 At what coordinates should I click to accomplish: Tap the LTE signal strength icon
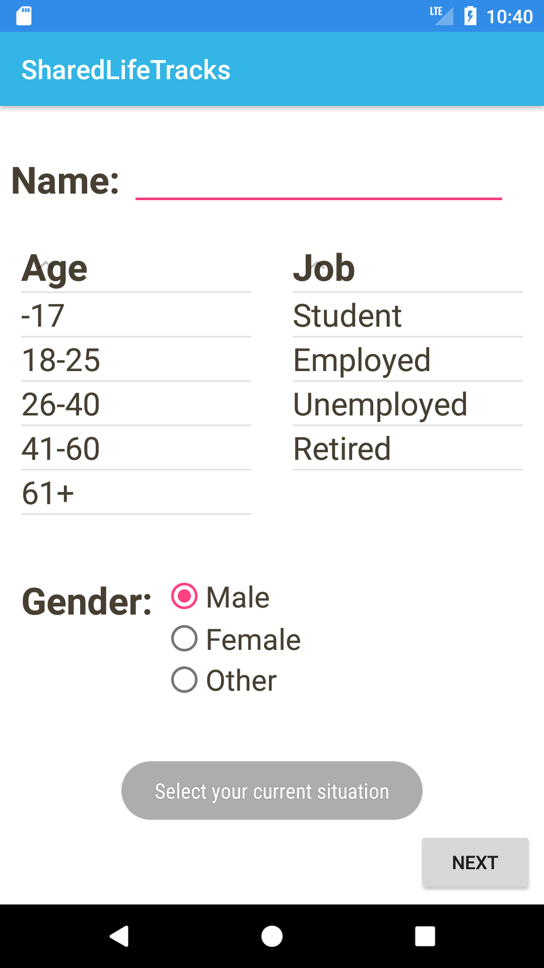442,15
